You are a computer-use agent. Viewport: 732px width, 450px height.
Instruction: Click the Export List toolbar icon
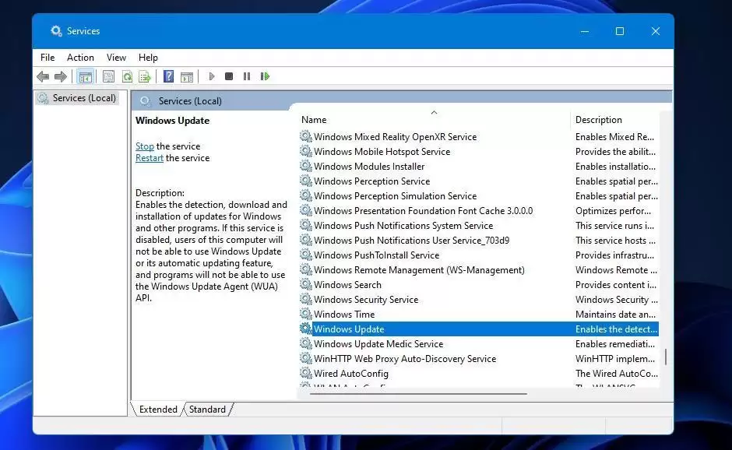(x=145, y=76)
